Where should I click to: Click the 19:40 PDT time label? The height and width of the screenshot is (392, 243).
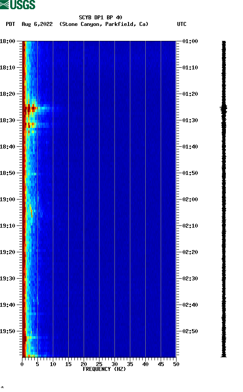(x=7, y=305)
